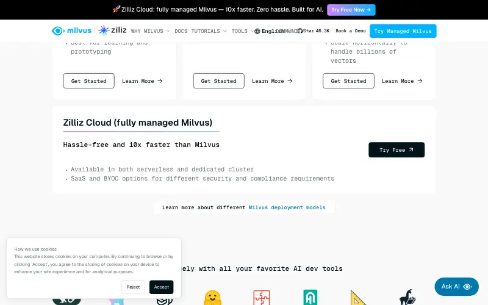The image size is (488, 305).
Task: Click the yellow triangle ruler integration icon
Action: point(359,298)
